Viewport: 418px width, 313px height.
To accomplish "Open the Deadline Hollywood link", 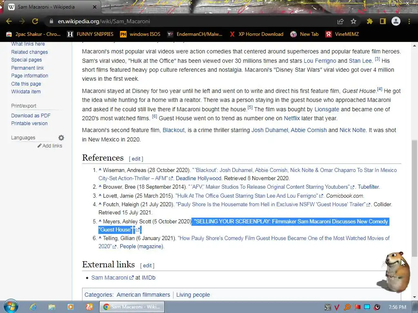I will click(x=199, y=178).
